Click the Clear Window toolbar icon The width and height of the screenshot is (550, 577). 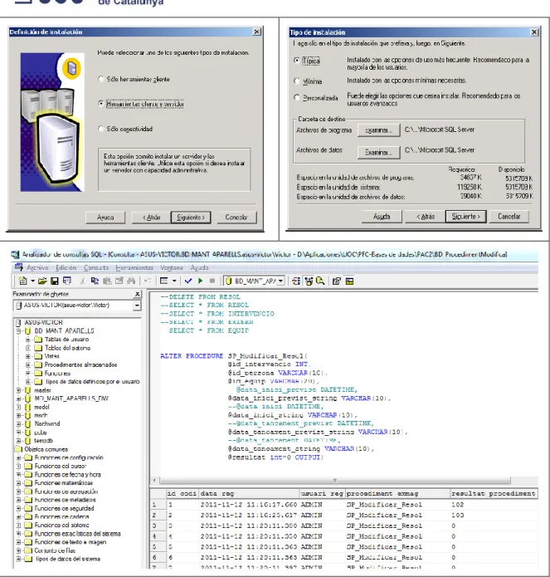tap(119, 281)
